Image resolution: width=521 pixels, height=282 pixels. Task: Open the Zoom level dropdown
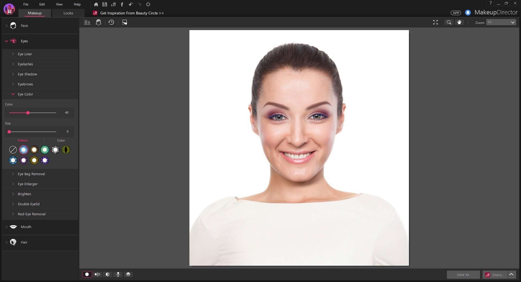[x=500, y=22]
